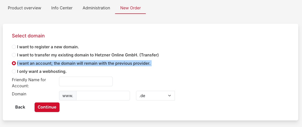Focus the Domain name input box

[x=103, y=96]
